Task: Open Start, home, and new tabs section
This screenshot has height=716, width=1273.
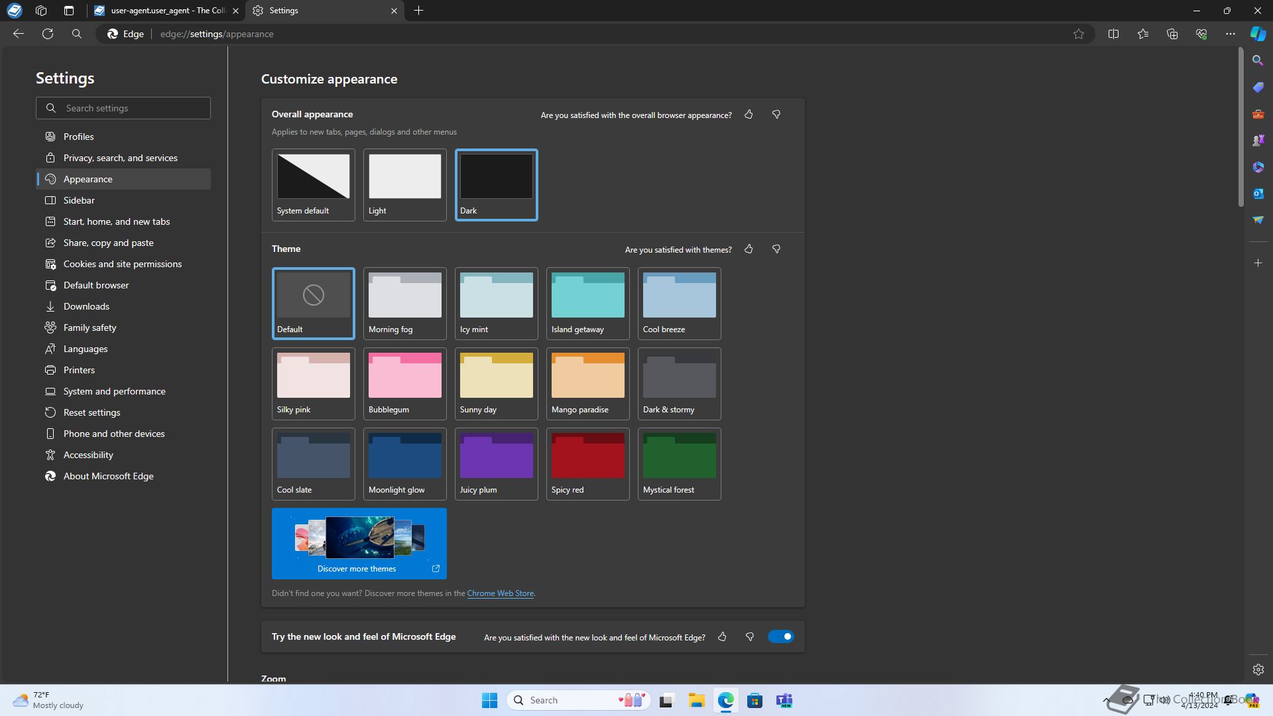Action: [x=123, y=221]
